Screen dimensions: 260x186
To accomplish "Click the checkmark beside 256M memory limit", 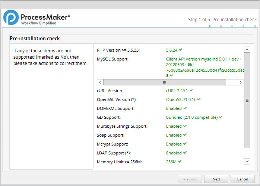I will tap(180, 162).
